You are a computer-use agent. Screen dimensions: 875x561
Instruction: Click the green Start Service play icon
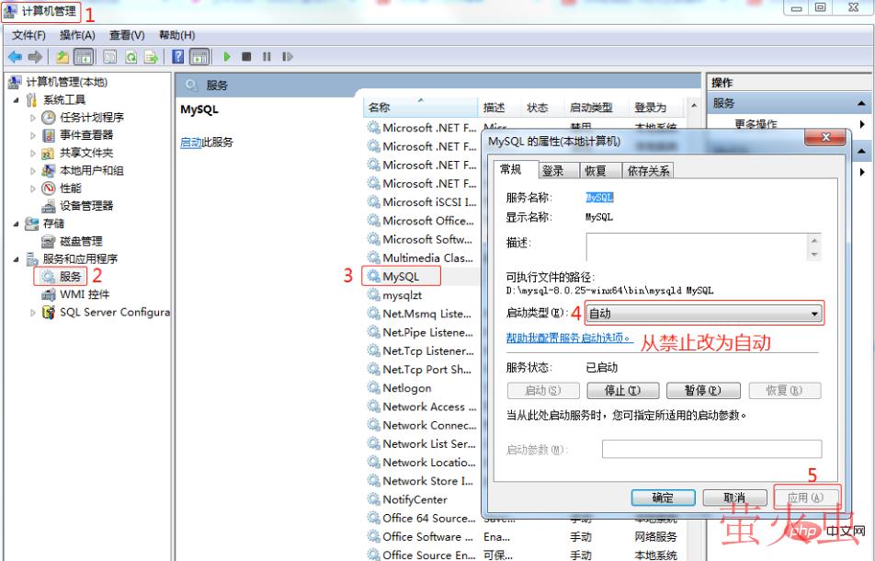[227, 57]
